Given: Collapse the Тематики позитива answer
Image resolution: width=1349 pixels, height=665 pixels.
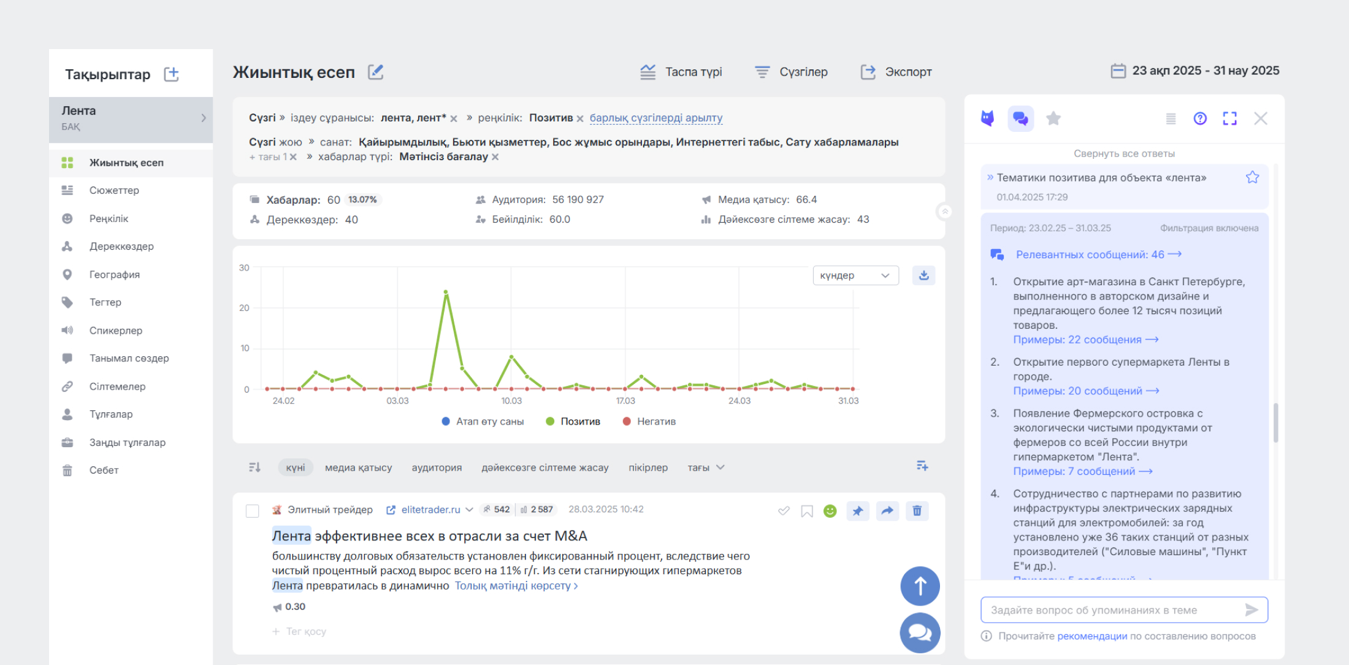Looking at the screenshot, I should pos(990,177).
